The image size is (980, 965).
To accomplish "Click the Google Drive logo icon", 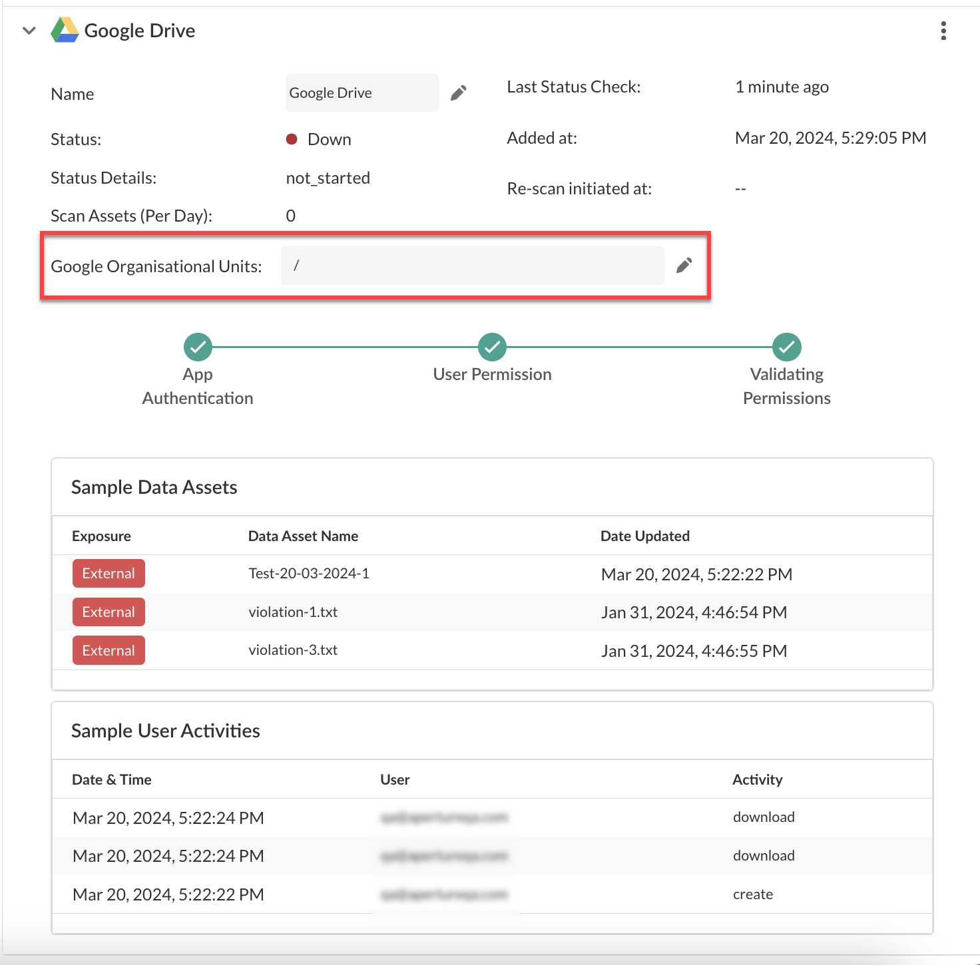I will [65, 31].
